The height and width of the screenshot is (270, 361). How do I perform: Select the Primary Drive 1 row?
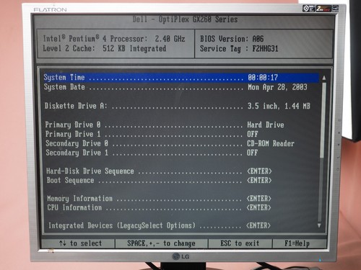[152, 134]
